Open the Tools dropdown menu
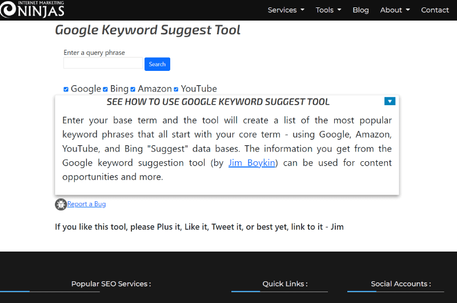The width and height of the screenshot is (457, 303). (x=328, y=10)
